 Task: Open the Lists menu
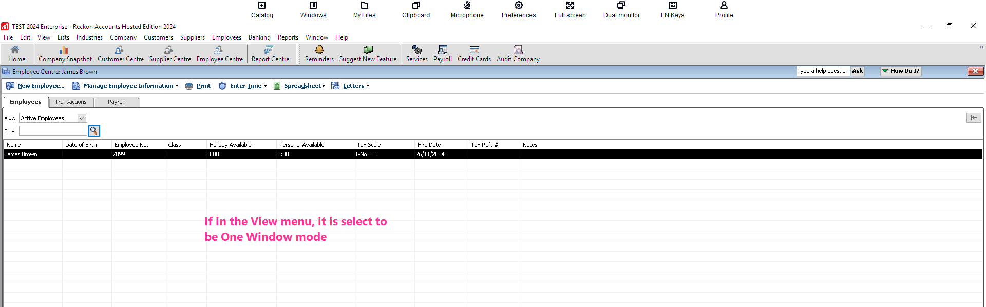[64, 37]
